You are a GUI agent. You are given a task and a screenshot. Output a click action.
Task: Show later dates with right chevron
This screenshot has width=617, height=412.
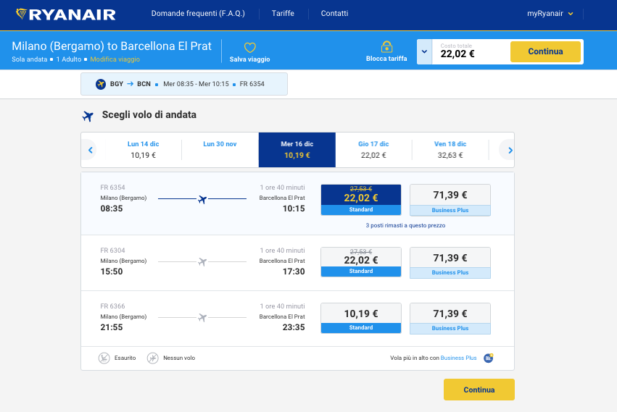[x=510, y=150]
